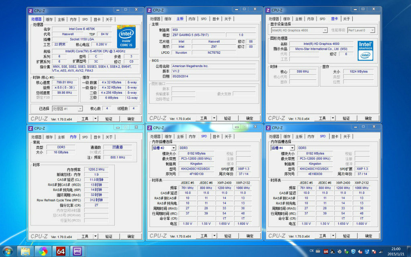This screenshot has height=257, width=411.
Task: Launch the colorful pinwheel taskbar app
Action: (x=43, y=251)
